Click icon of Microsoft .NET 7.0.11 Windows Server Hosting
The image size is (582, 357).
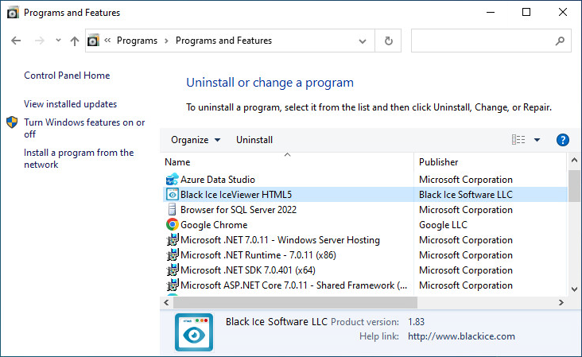pos(172,240)
